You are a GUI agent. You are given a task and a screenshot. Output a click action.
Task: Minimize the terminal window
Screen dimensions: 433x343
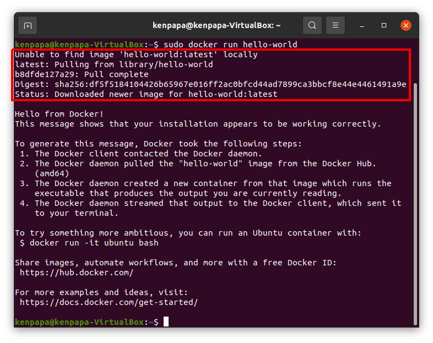click(362, 25)
